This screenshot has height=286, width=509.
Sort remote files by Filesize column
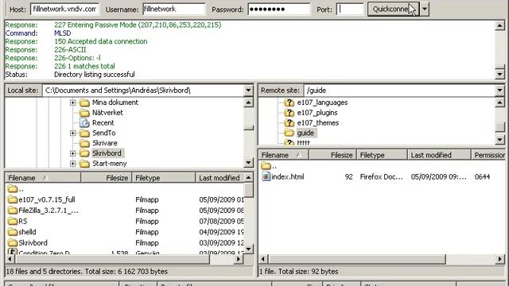click(x=332, y=155)
